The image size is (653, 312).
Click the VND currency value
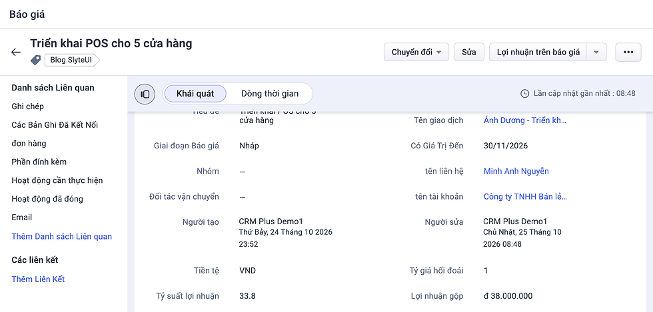click(x=247, y=270)
